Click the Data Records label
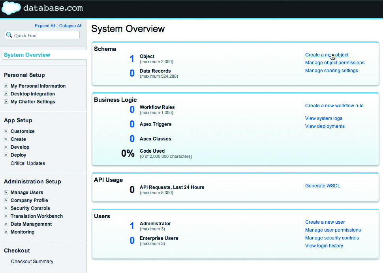 coord(155,71)
